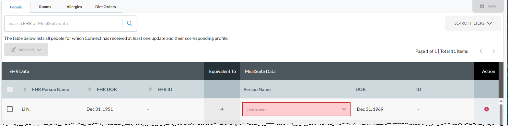This screenshot has width=508, height=126.
Task: Open the Unknown person name dropdown
Action: click(x=296, y=109)
